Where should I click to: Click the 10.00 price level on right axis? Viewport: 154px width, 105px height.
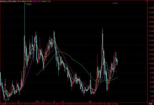click(151, 64)
